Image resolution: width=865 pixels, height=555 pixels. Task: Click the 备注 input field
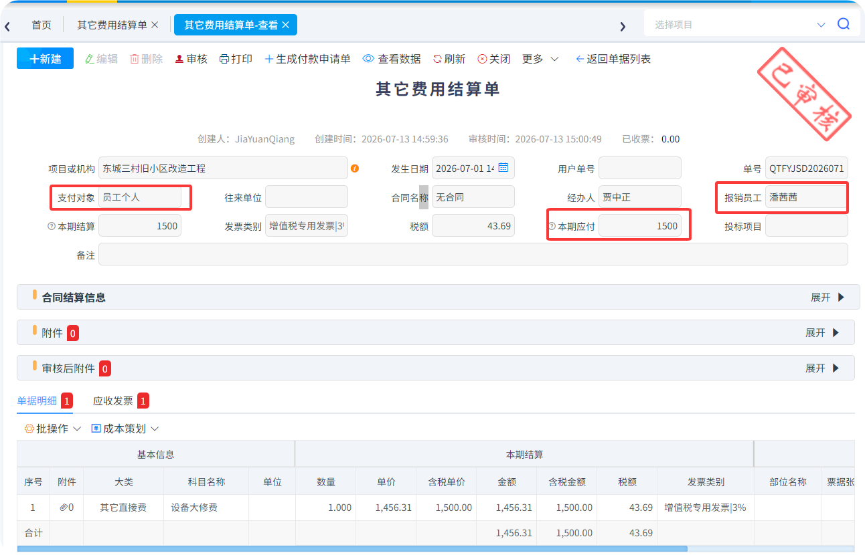473,254
